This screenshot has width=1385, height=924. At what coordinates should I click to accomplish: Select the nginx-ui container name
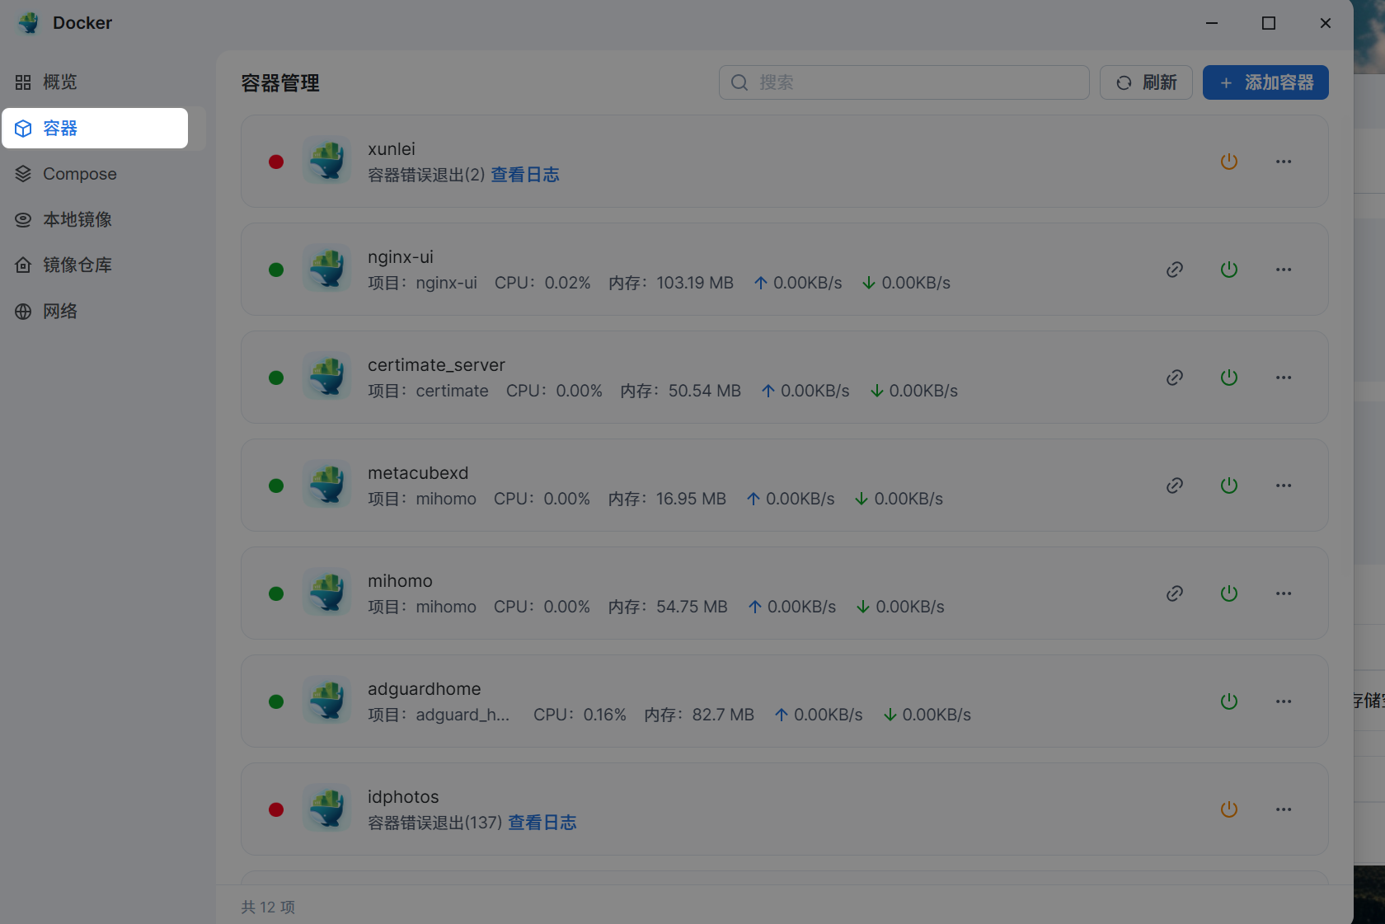coord(401,257)
